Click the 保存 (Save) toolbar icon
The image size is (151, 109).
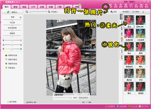coord(111,6)
